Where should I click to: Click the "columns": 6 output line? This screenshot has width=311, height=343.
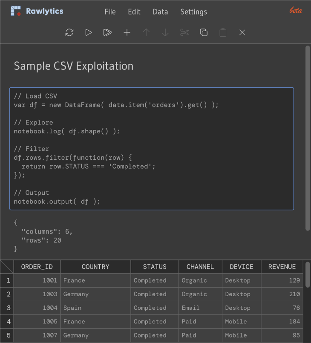click(x=47, y=232)
